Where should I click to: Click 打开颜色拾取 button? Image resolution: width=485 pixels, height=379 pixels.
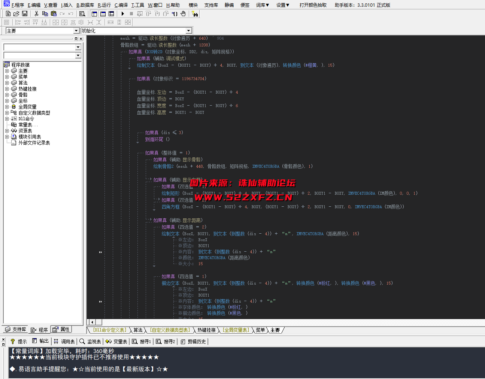313,5
